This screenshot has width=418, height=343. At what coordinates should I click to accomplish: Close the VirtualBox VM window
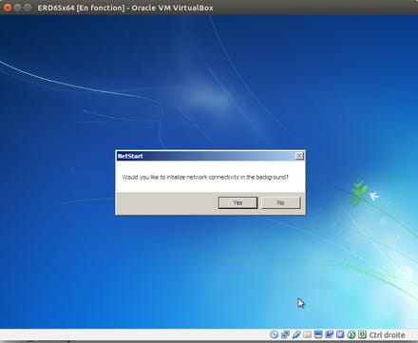(x=7, y=8)
